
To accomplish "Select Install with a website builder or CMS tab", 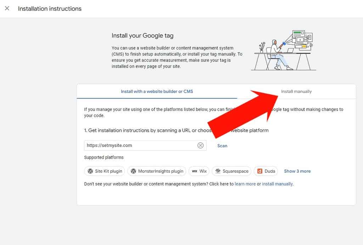I will (157, 92).
